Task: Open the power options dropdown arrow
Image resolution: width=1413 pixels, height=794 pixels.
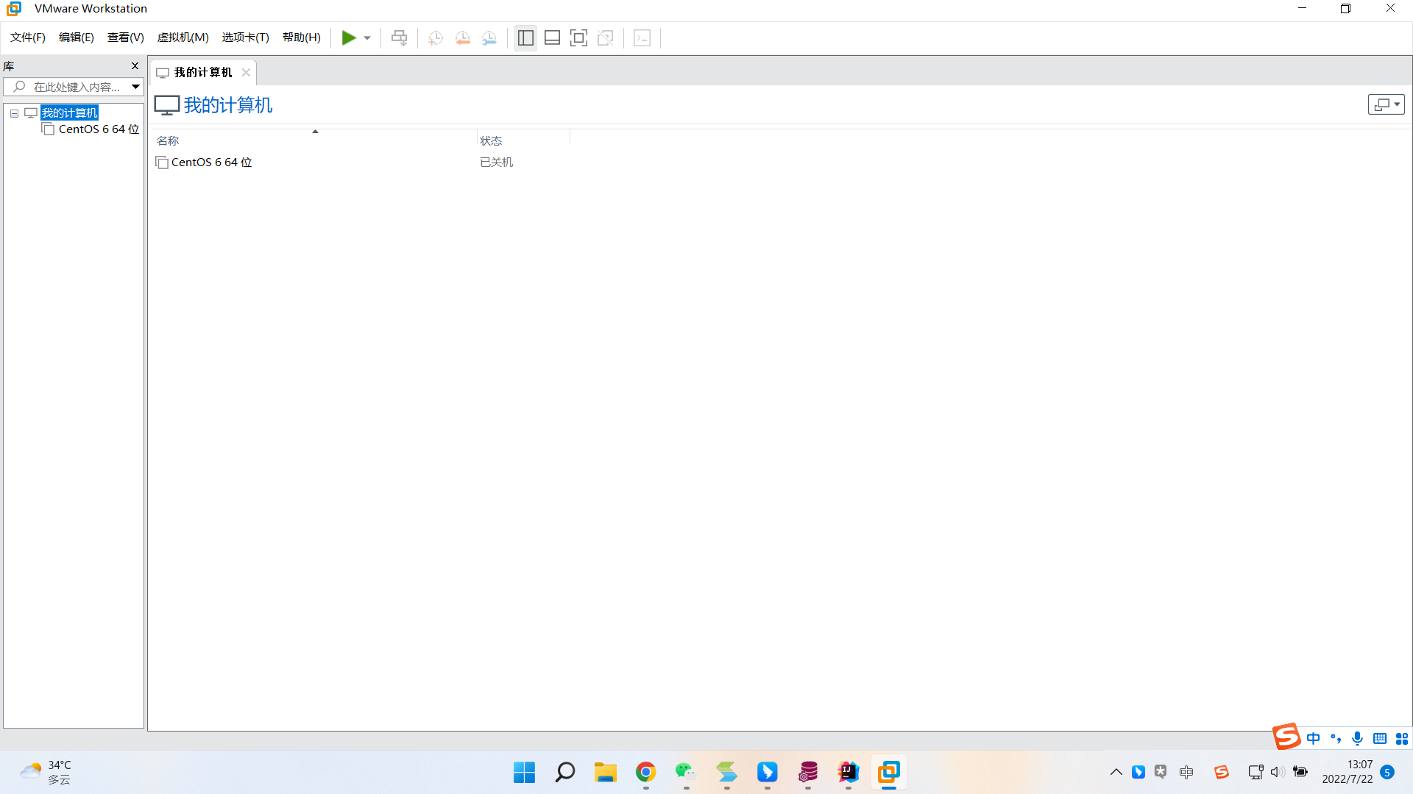Action: [367, 38]
